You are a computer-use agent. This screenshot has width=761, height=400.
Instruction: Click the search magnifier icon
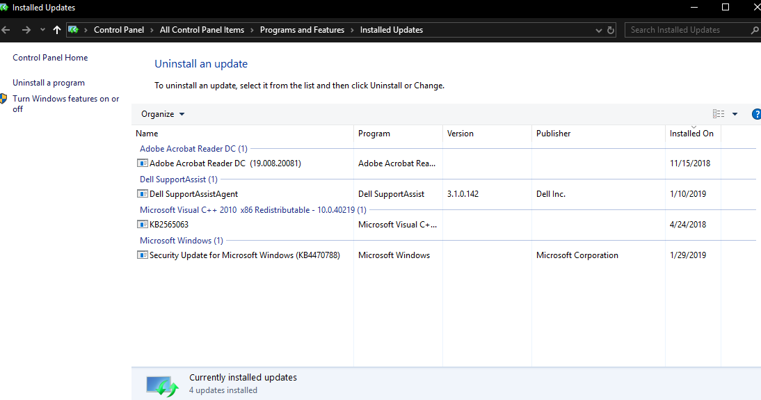[x=755, y=30]
